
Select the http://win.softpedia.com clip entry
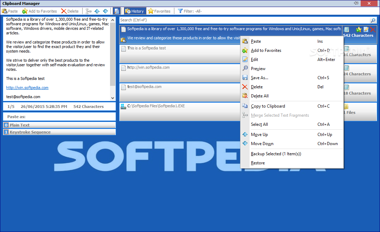180,73
